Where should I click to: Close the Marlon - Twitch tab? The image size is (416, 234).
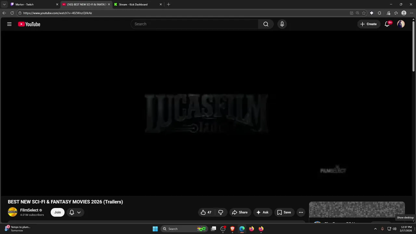click(x=57, y=5)
